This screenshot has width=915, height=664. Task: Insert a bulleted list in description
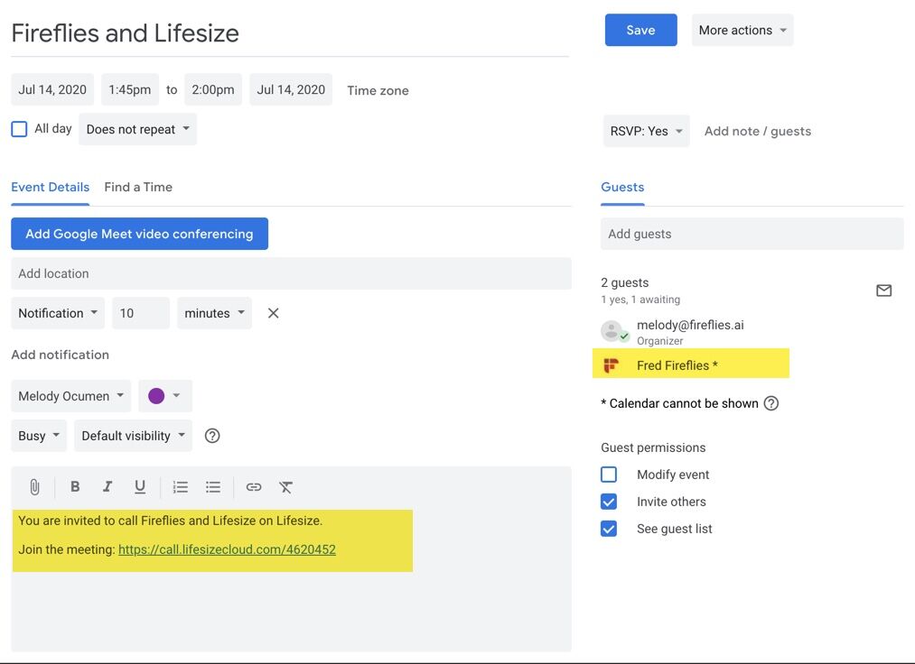point(213,487)
